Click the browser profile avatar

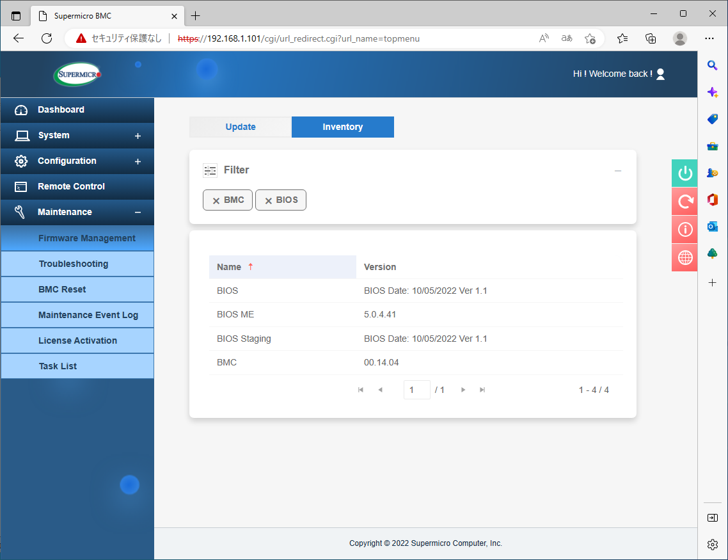680,38
